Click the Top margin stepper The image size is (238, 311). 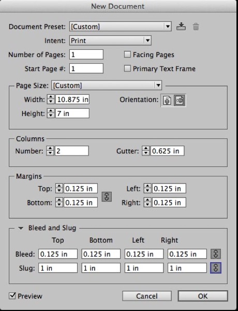tap(59, 188)
